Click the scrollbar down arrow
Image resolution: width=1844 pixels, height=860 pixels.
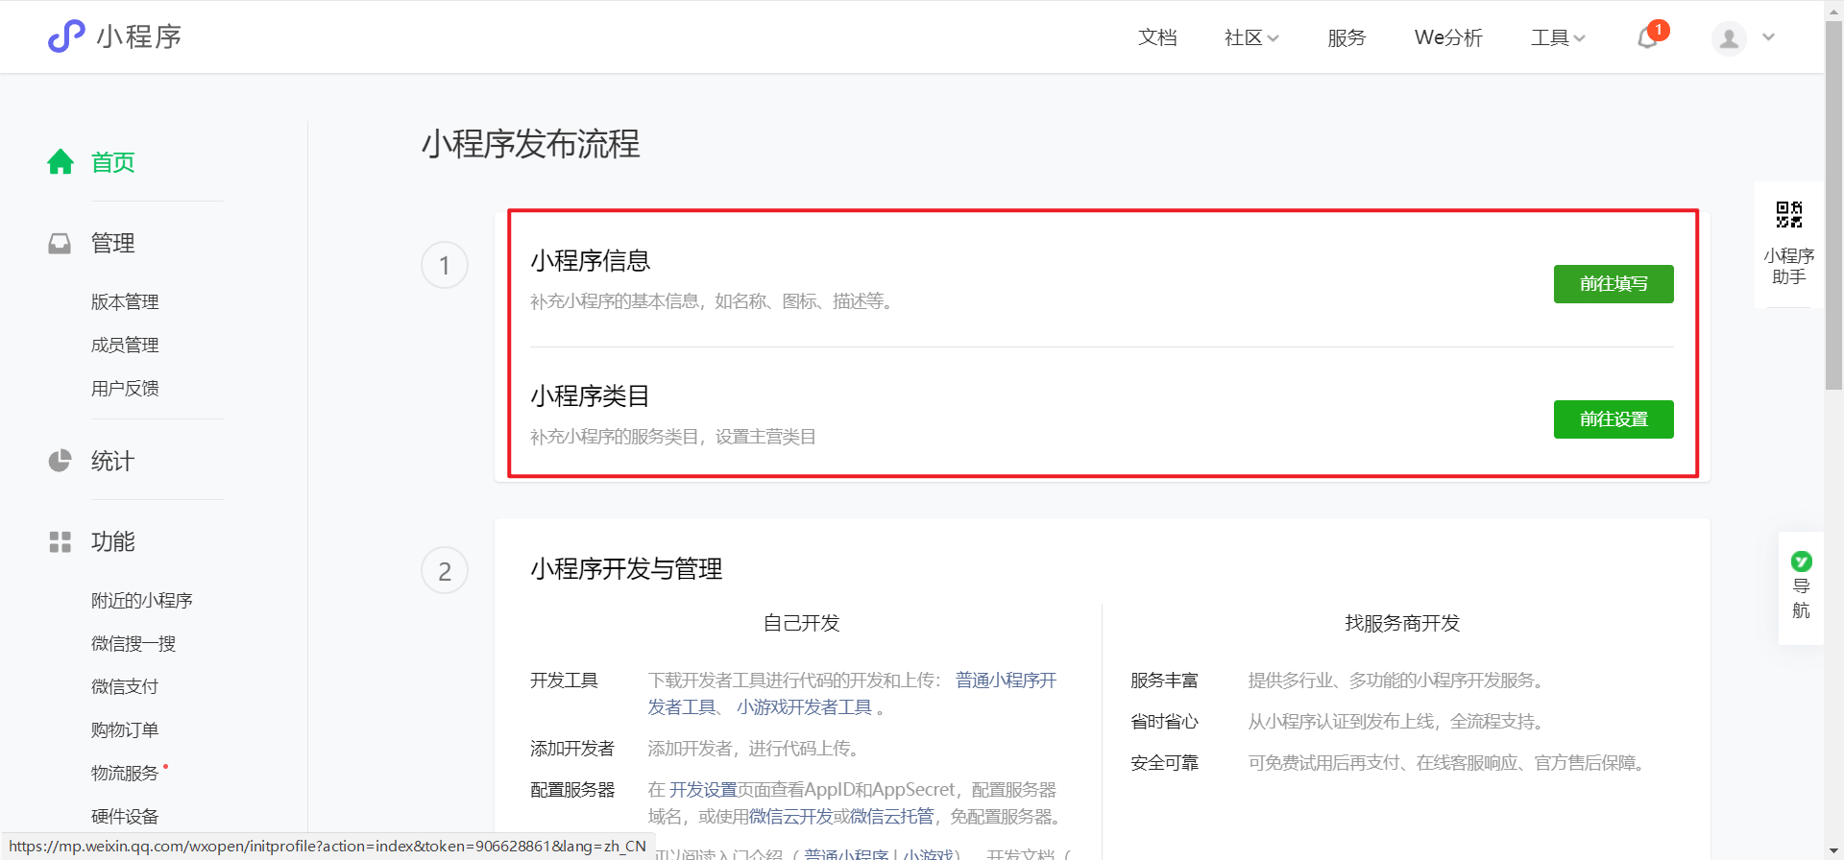pos(1833,851)
